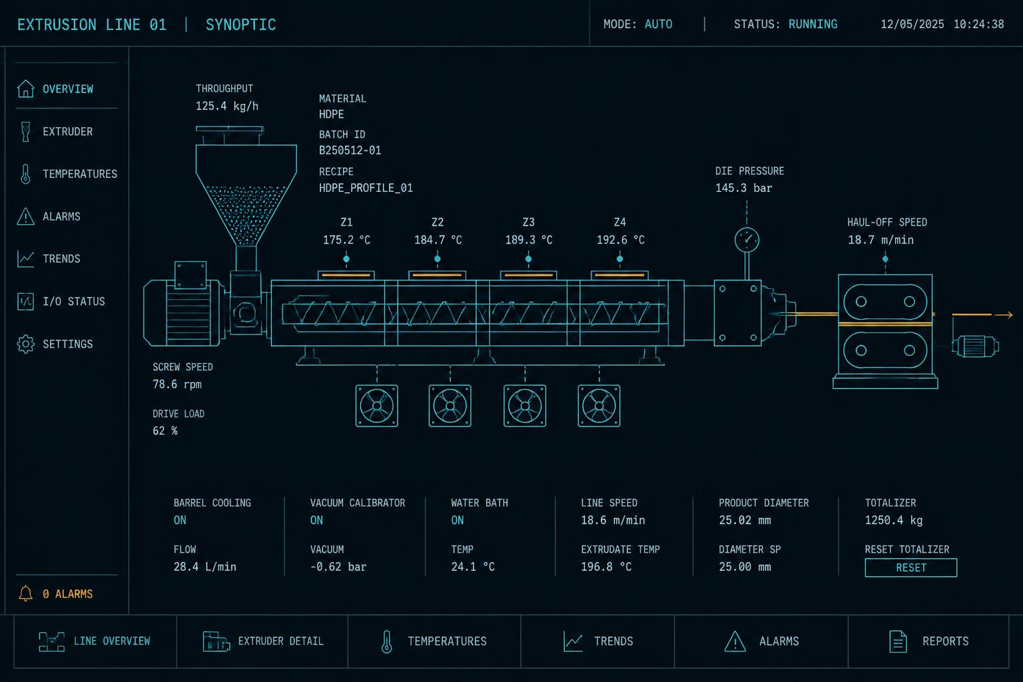This screenshot has width=1023, height=682.
Task: Toggle Water Bath ON state
Action: (x=458, y=520)
